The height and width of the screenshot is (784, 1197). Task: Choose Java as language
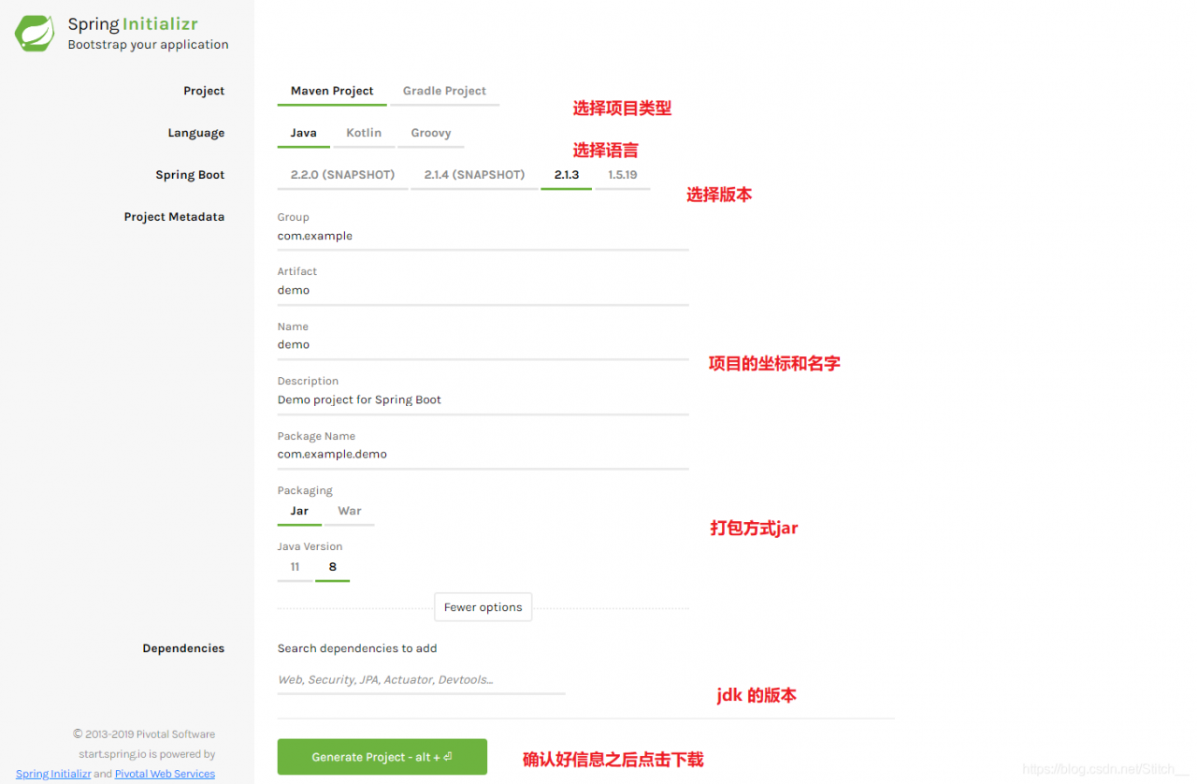click(x=303, y=133)
